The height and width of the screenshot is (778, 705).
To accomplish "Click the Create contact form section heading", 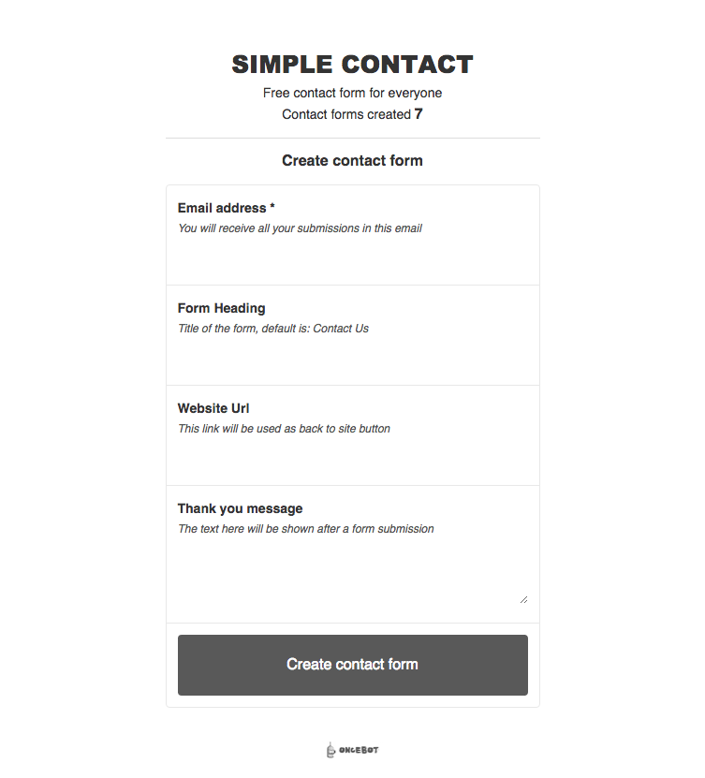I will pos(352,160).
